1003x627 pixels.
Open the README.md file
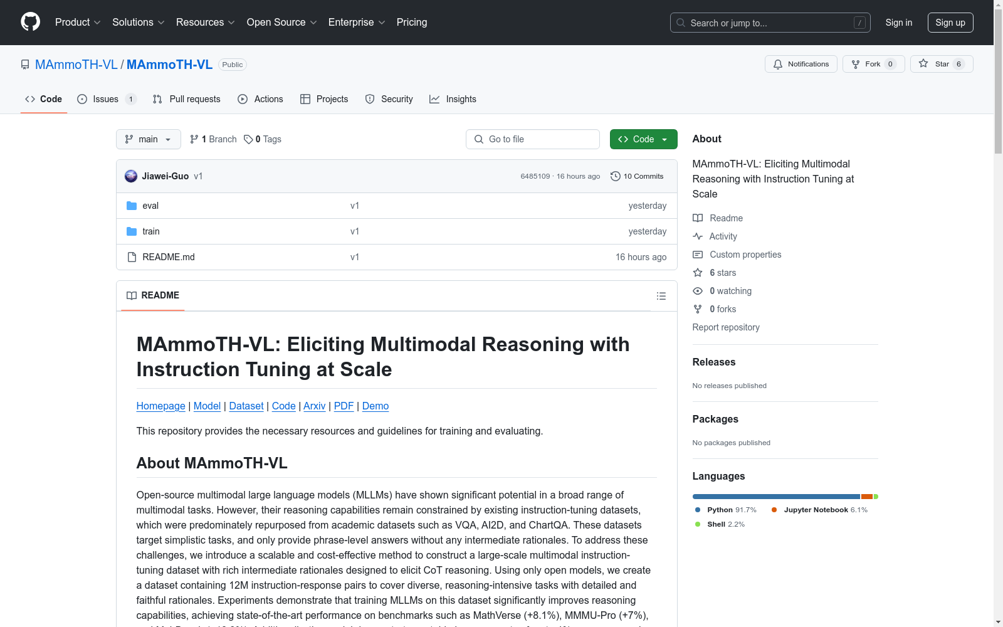click(169, 257)
